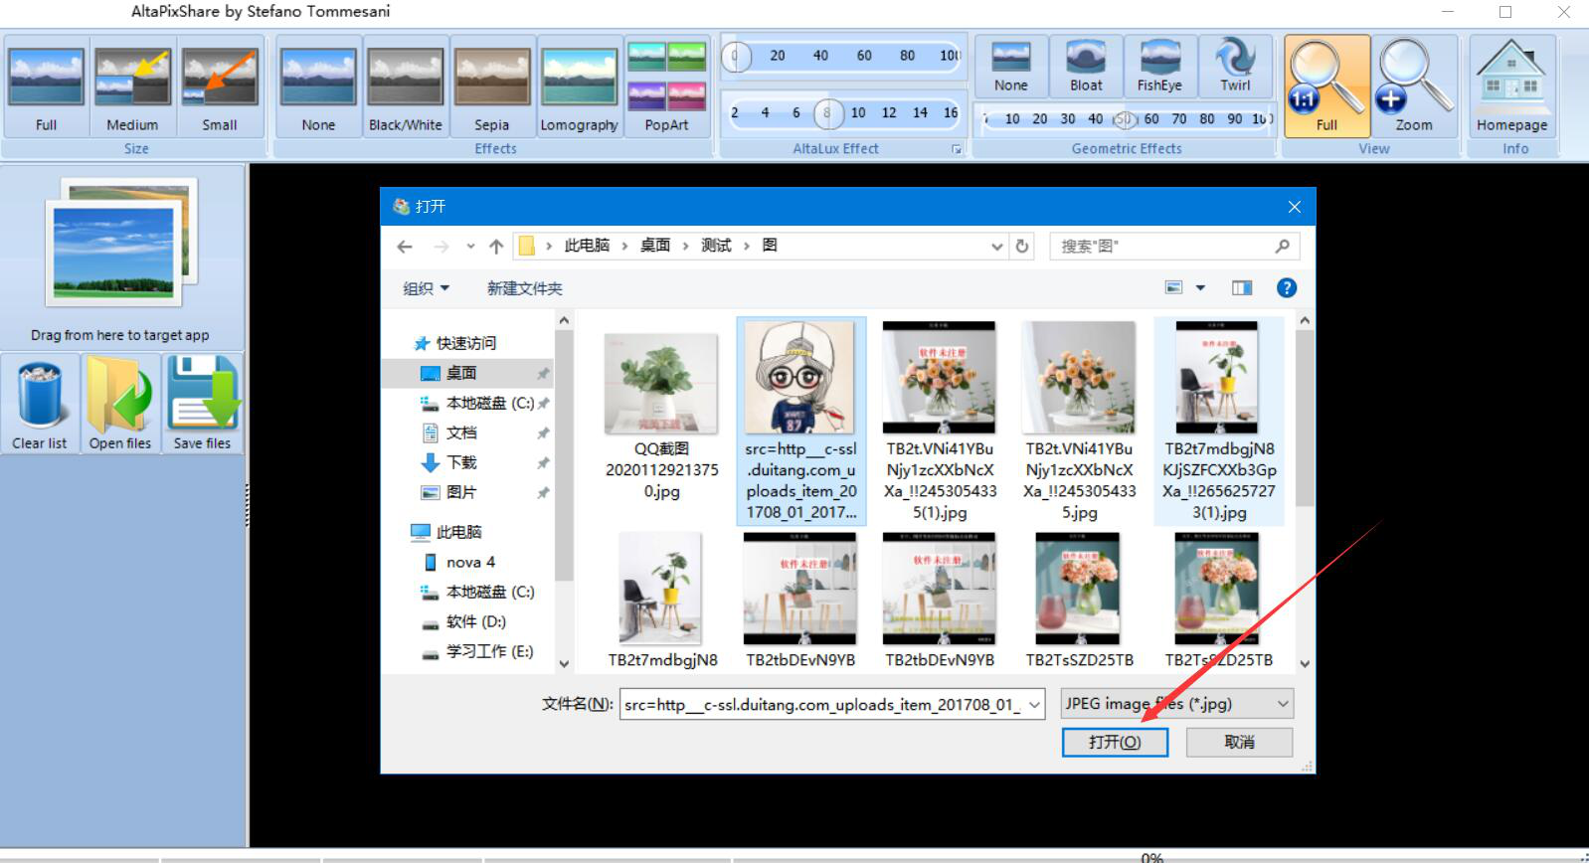Screen dimensions: 1589x863
Task: Select the TB2t7mdbgjN8...3(1).jpg file thumbnail
Action: (x=1219, y=421)
